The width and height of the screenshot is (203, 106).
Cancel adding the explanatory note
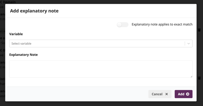click(160, 94)
